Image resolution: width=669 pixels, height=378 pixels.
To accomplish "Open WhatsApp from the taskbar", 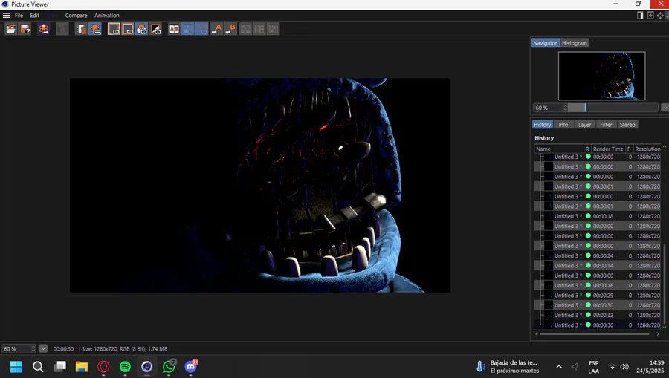I will pos(169,367).
